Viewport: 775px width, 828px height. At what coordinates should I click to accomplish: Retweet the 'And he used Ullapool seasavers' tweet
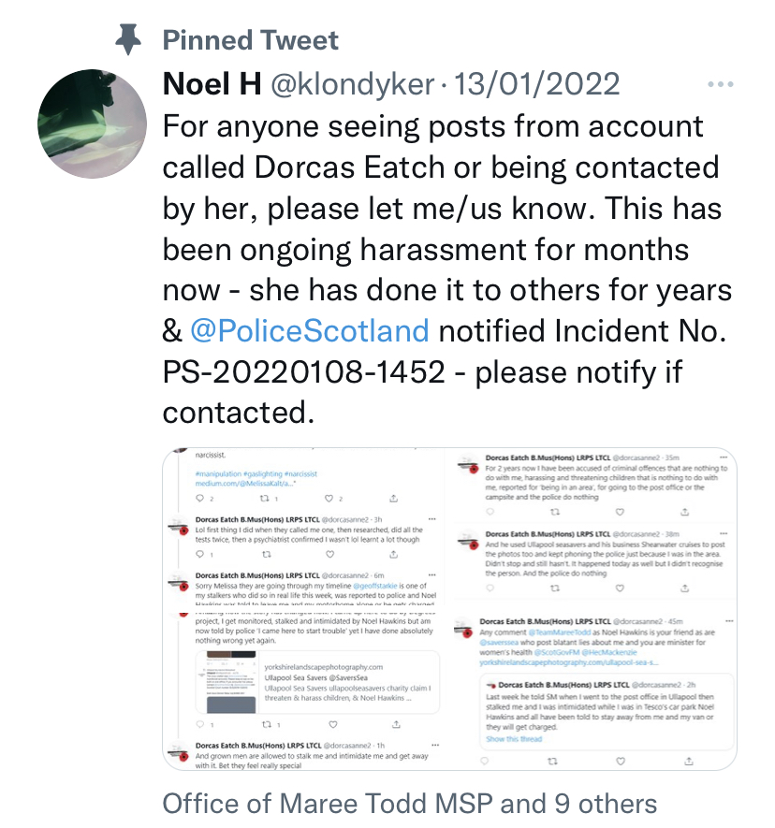pyautogui.click(x=554, y=589)
